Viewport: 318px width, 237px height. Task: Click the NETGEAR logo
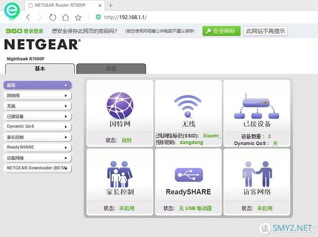(x=43, y=44)
